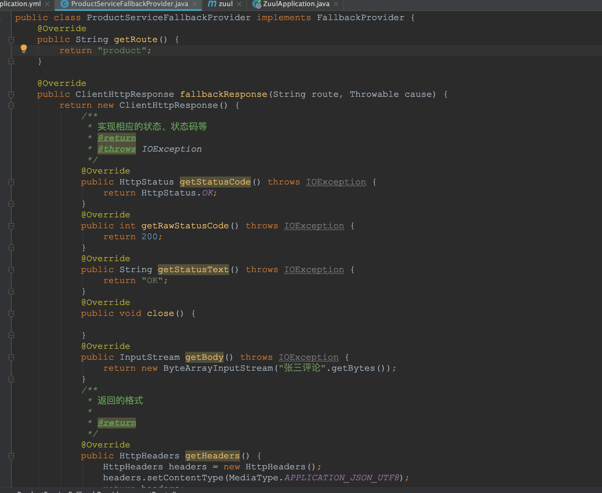The image size is (602, 493).
Task: Fold the getBody method in gutter
Action: coord(11,357)
